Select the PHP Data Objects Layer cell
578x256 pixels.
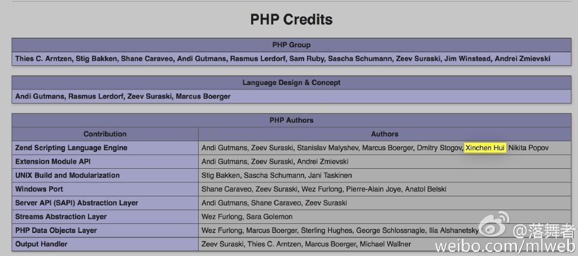point(105,231)
